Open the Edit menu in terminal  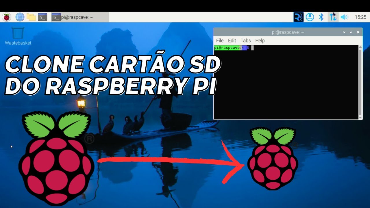click(232, 40)
